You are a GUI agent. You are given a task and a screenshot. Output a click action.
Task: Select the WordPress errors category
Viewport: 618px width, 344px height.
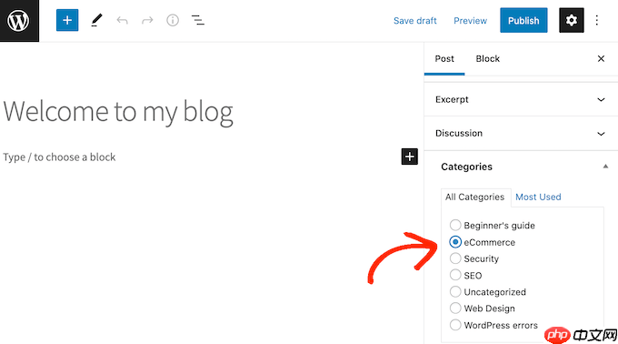click(455, 325)
